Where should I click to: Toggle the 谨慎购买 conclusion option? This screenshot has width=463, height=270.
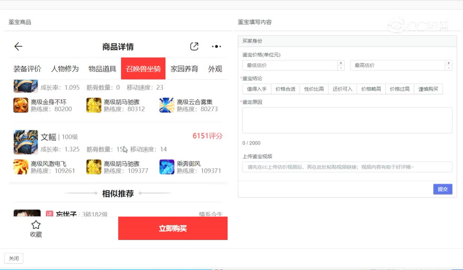pos(428,89)
